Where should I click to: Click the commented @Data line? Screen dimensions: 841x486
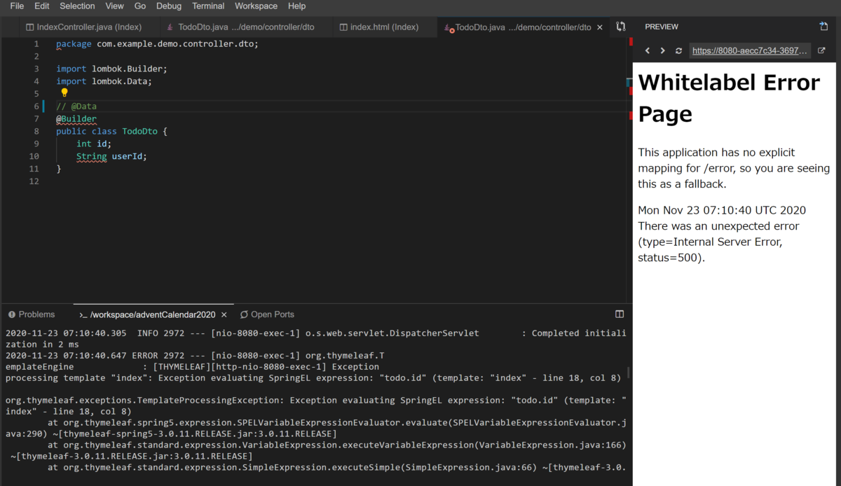click(76, 106)
